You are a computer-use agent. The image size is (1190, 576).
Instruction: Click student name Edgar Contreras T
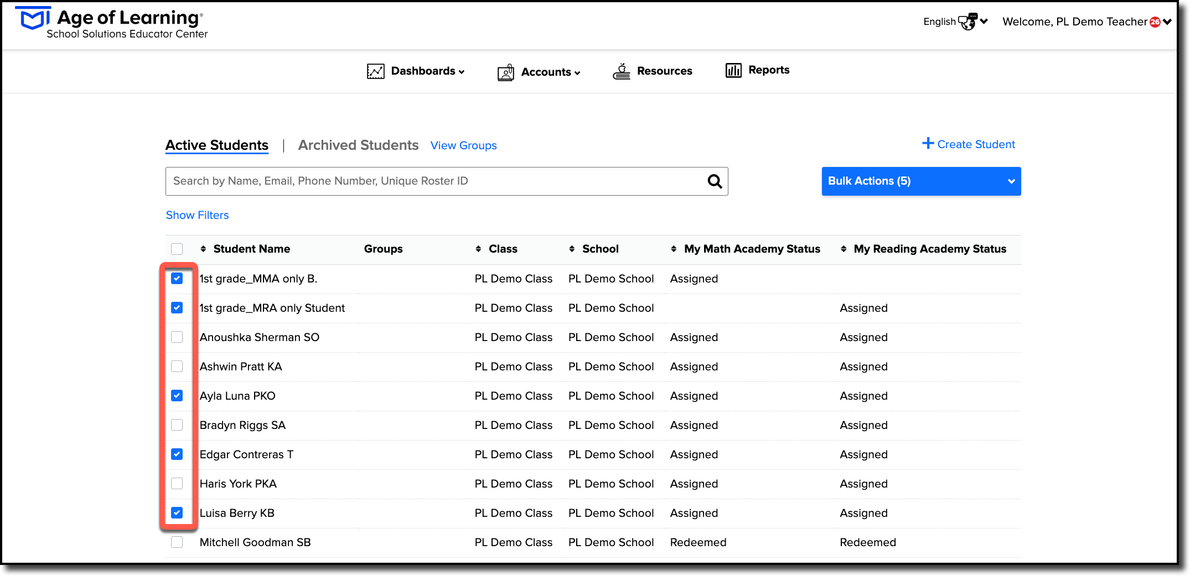(246, 454)
